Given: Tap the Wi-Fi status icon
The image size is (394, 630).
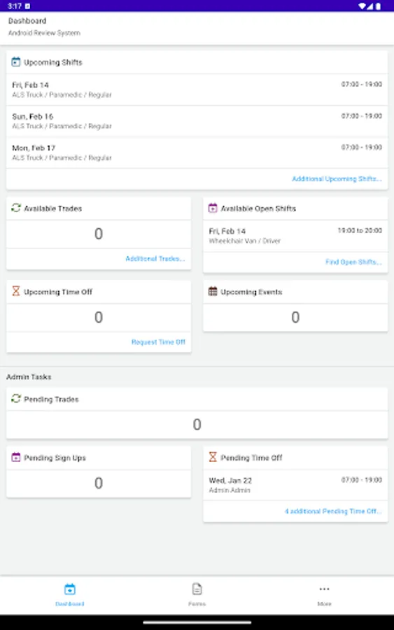Looking at the screenshot, I should coord(363,6).
